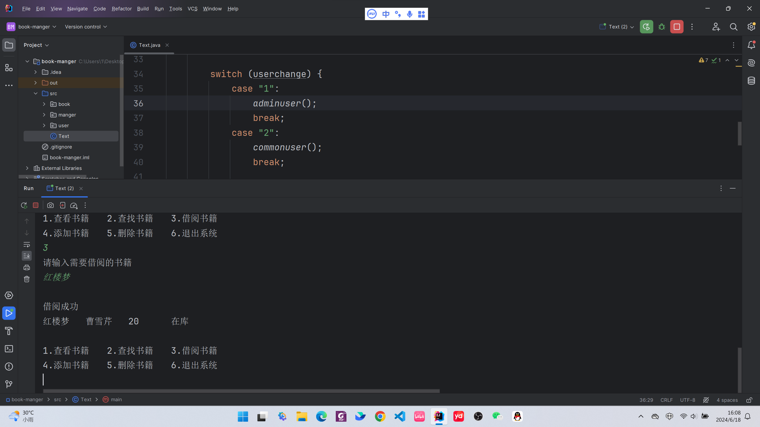Click the console horizontal scrollbar

241,391
